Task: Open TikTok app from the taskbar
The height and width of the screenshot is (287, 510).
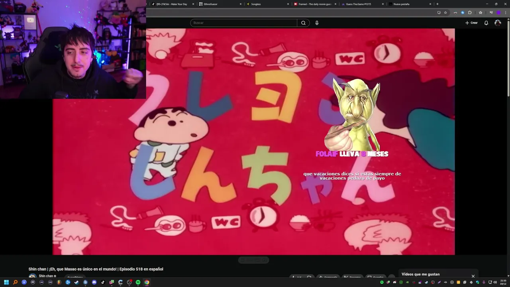Action: (103, 282)
